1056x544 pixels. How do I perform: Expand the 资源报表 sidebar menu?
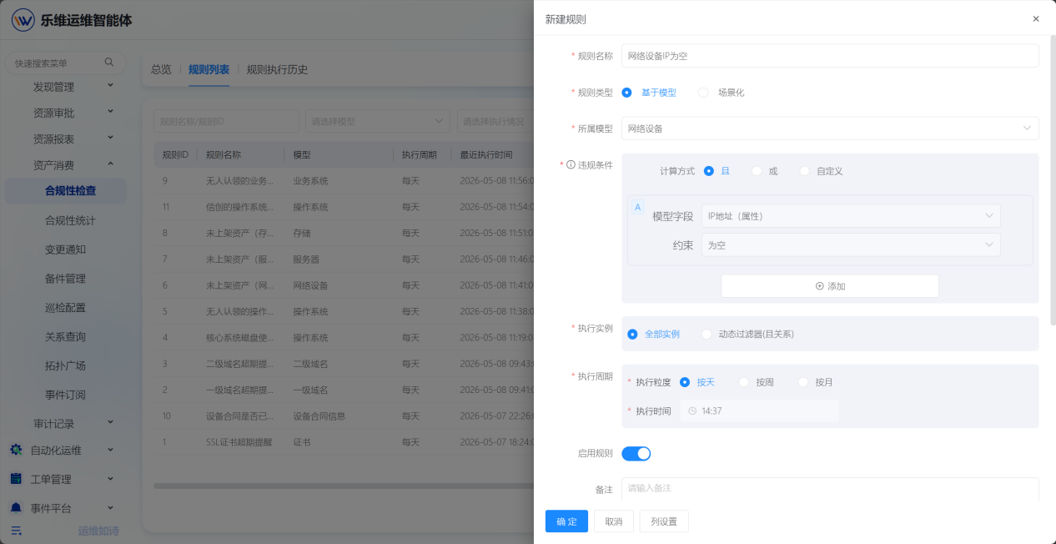click(x=110, y=139)
